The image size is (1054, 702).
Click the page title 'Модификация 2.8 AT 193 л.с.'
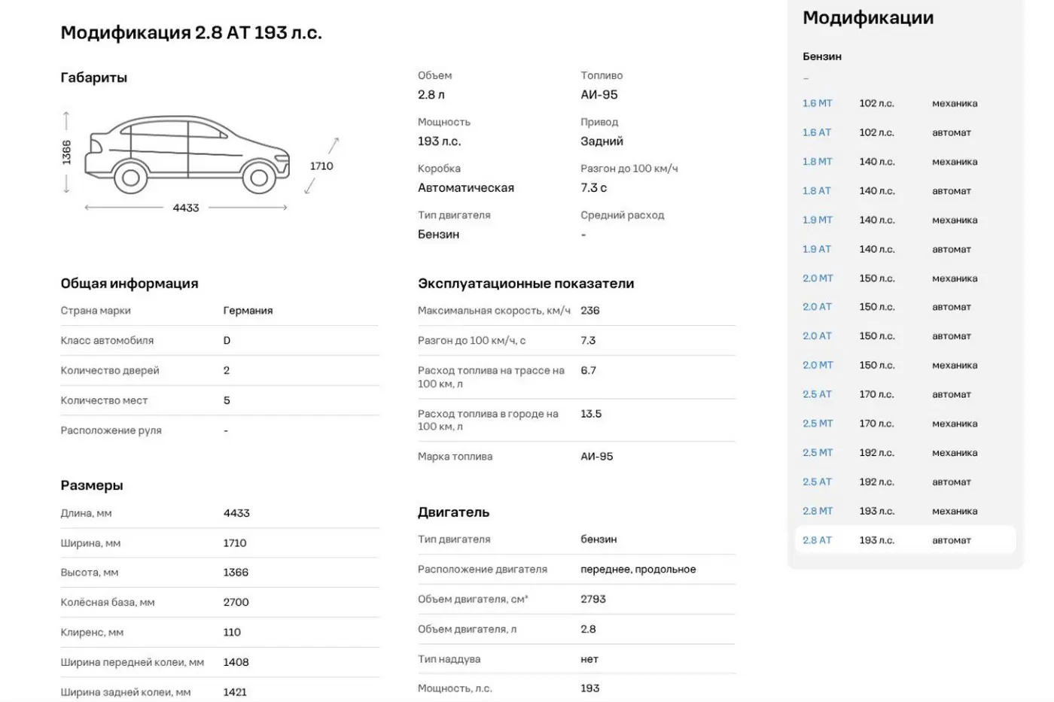tap(191, 32)
